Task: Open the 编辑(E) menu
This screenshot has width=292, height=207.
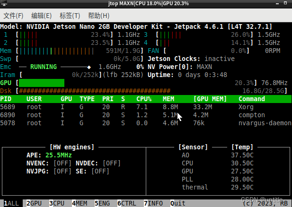Action: 41,16
